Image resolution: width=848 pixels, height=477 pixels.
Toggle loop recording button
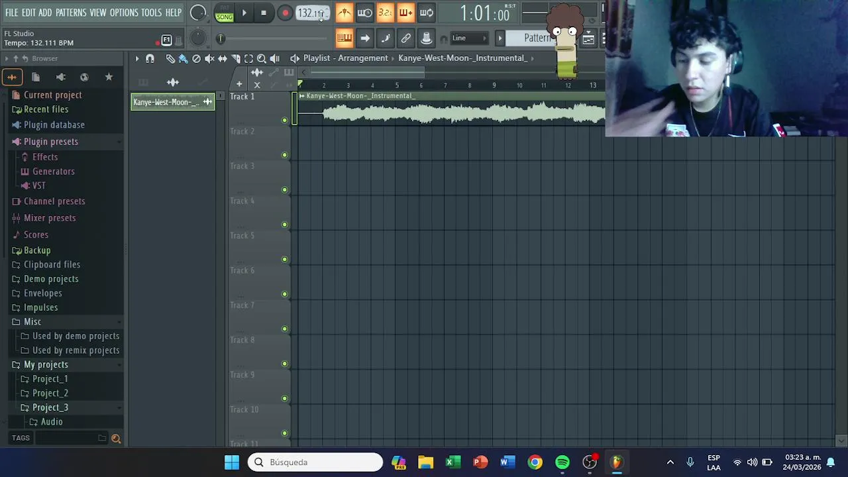pos(426,13)
